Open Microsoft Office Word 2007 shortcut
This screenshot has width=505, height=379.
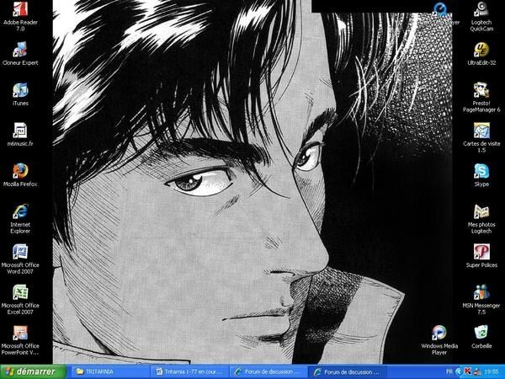20,259
